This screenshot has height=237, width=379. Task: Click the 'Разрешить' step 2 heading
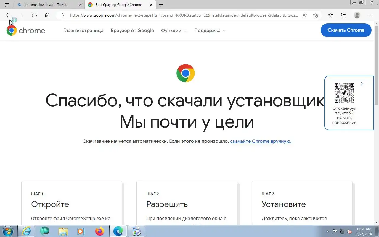(x=167, y=204)
